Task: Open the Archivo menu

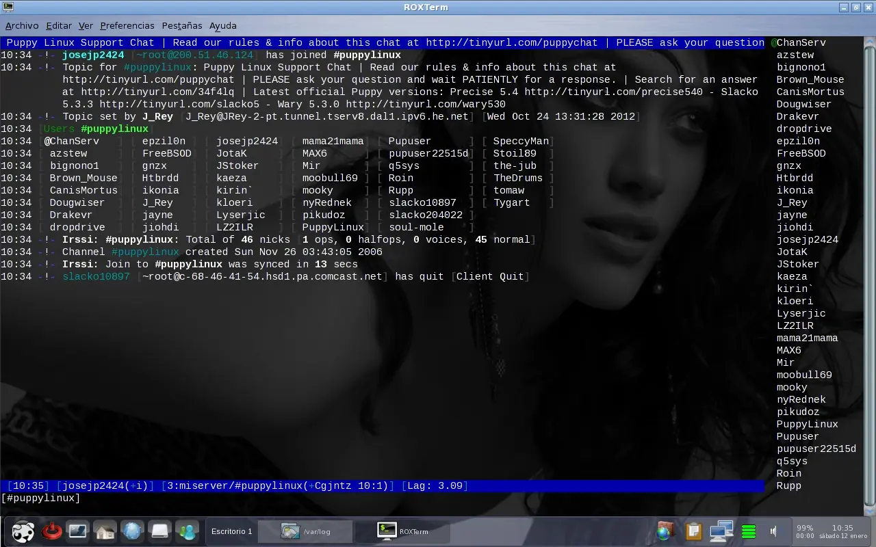Action: click(x=22, y=25)
